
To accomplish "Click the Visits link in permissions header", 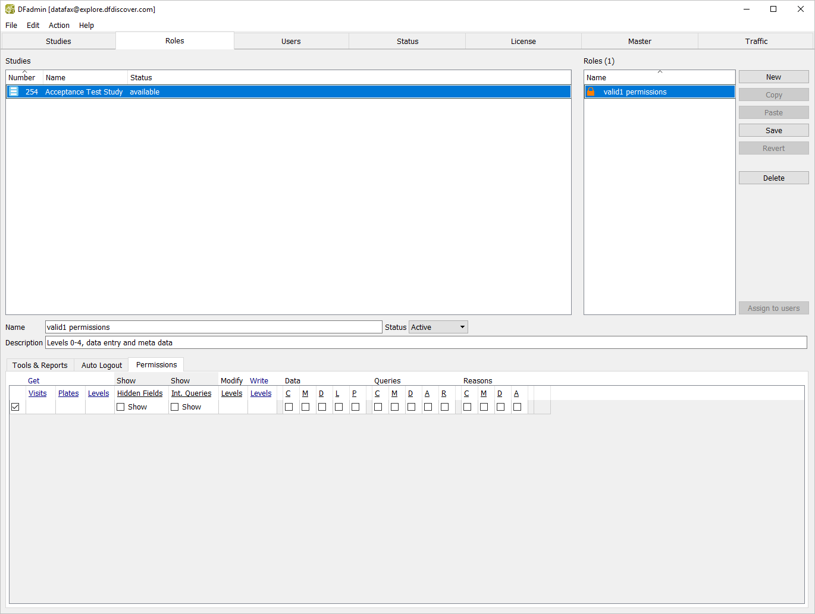I will click(x=37, y=393).
